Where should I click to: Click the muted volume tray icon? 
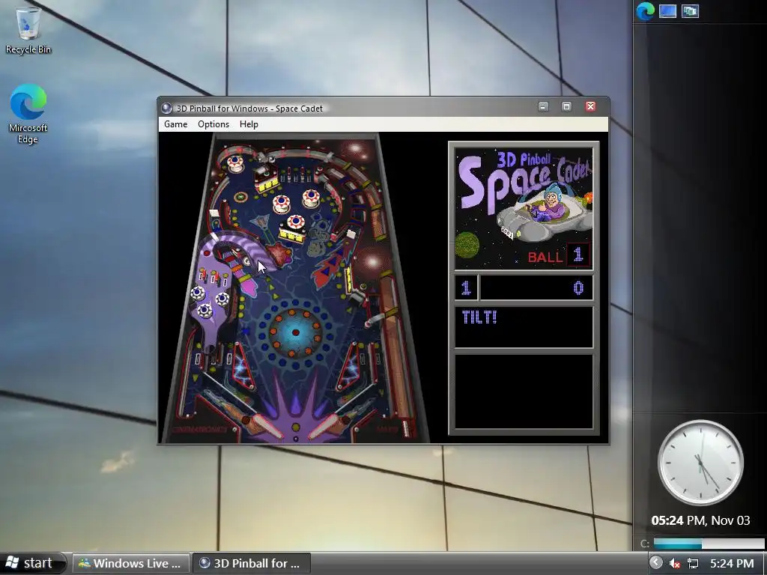coord(675,563)
